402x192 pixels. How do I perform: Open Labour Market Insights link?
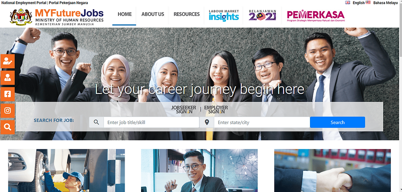click(x=224, y=15)
